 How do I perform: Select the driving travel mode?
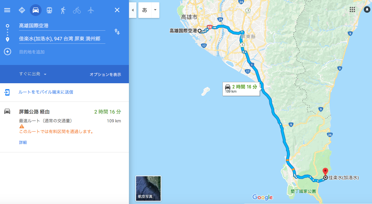click(x=36, y=10)
